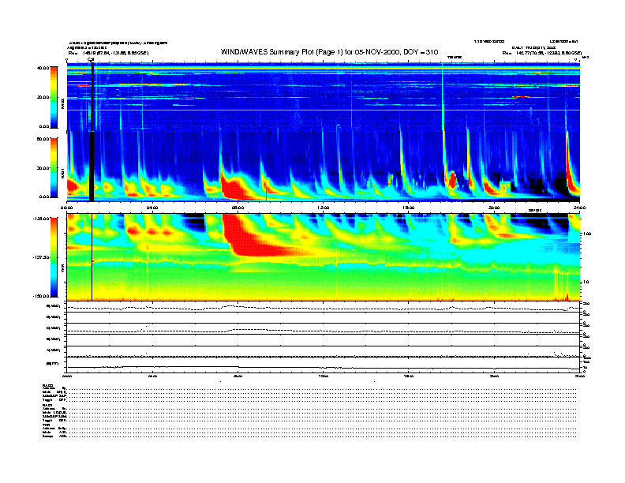Click the RAD2 heading in the bottom status block
Viewport: 625px width, 483px height.
47,385
